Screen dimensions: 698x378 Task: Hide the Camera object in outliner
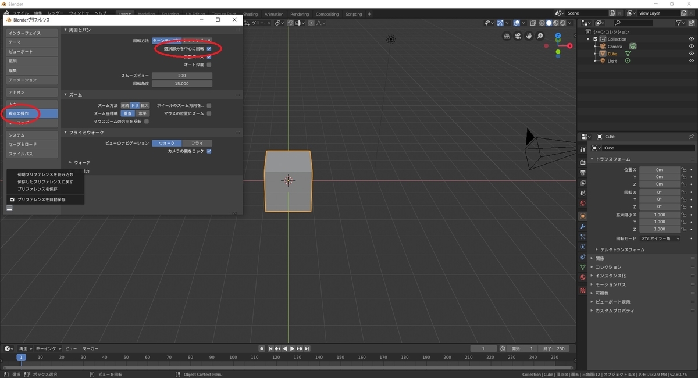692,47
